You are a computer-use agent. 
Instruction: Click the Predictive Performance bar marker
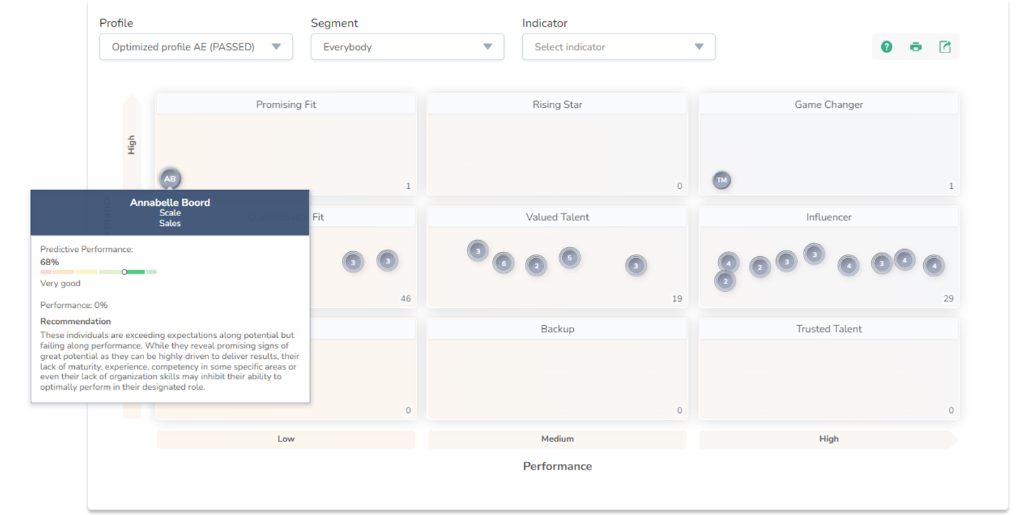pyautogui.click(x=125, y=271)
